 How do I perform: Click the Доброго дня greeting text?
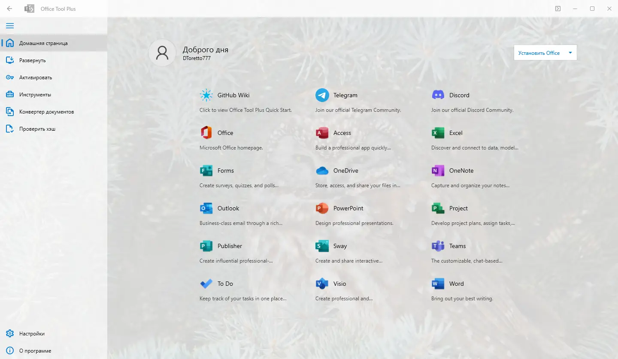(x=206, y=50)
